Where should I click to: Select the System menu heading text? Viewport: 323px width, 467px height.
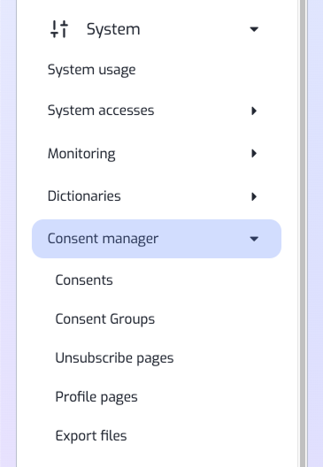[x=113, y=29]
